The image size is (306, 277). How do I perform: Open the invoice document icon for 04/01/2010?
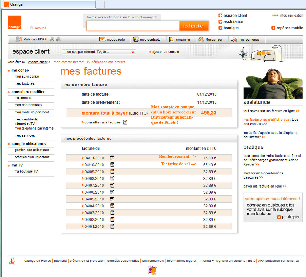[112, 226]
